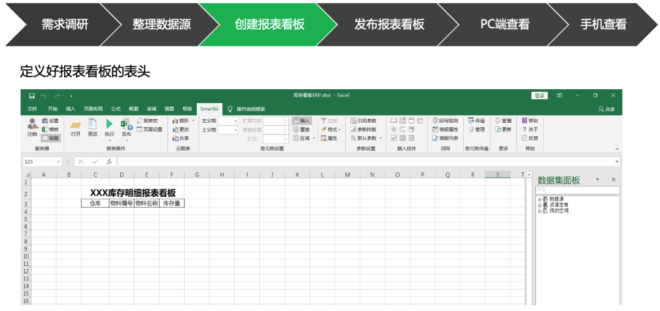Image resolution: width=660 pixels, height=311 pixels.
Task: Click the 传值 pass value button
Action: (477, 121)
